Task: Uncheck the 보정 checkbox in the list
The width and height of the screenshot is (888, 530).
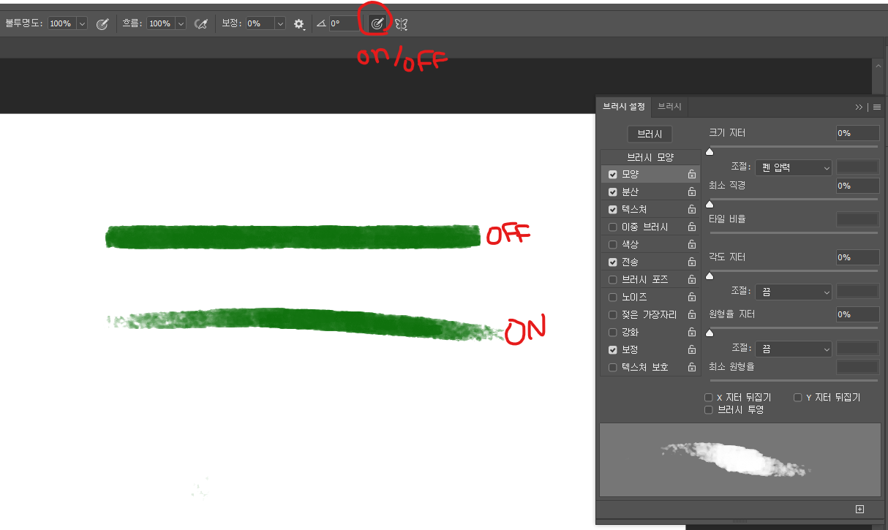Action: (x=613, y=350)
